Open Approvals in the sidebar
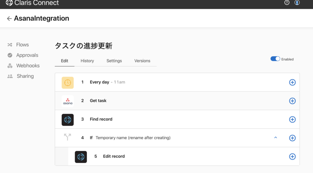The height and width of the screenshot is (173, 313). click(27, 55)
